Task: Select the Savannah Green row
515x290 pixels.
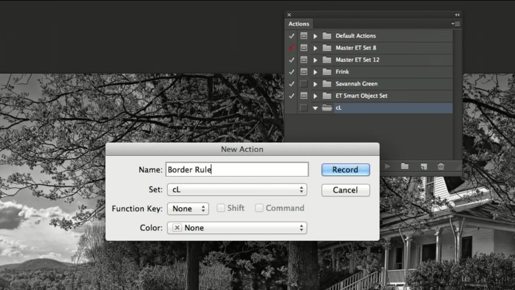Action: click(369, 84)
